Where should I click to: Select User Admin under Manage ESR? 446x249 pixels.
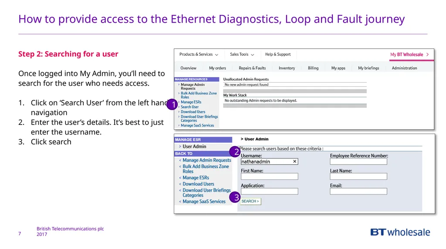pyautogui.click(x=194, y=146)
